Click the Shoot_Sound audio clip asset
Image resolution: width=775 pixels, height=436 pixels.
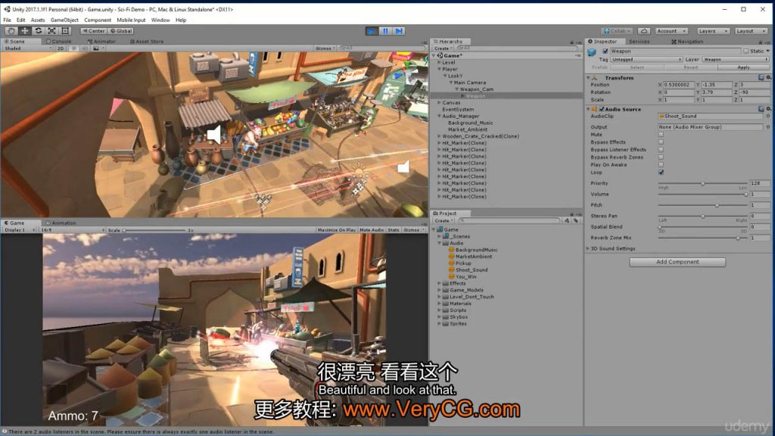tap(471, 270)
